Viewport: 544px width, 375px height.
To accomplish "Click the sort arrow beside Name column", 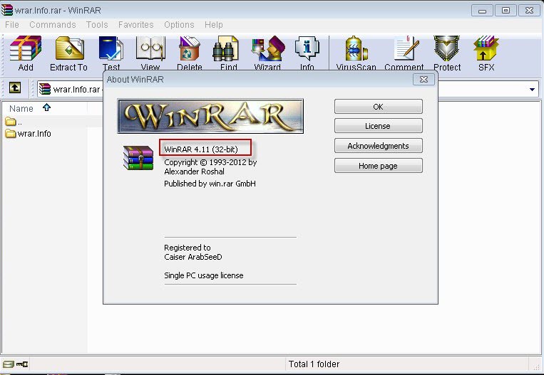I will [x=46, y=107].
